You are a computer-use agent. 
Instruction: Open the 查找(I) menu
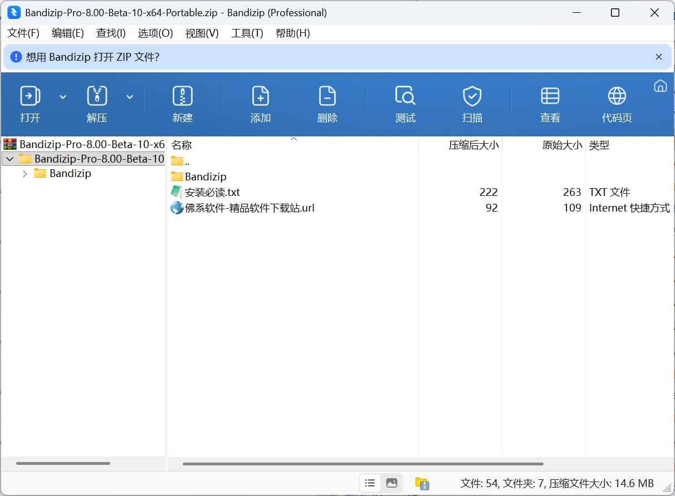click(111, 33)
